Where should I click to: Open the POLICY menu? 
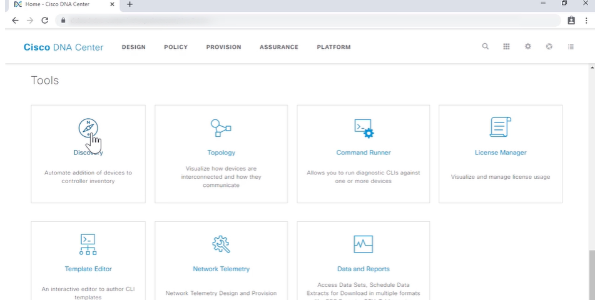point(176,47)
